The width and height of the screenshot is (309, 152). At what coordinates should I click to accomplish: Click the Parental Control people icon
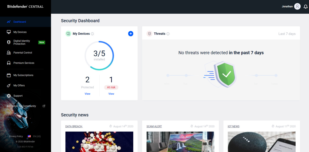tap(9, 53)
